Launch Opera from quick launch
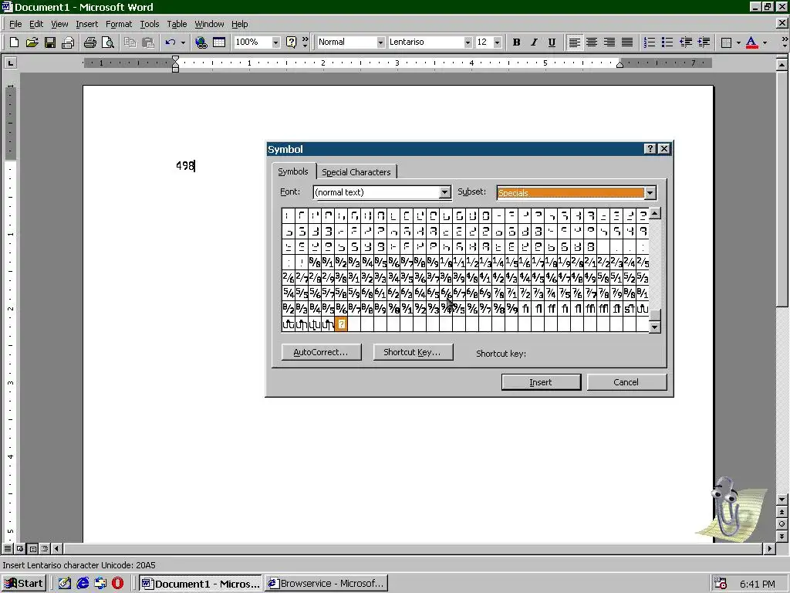 point(117,584)
